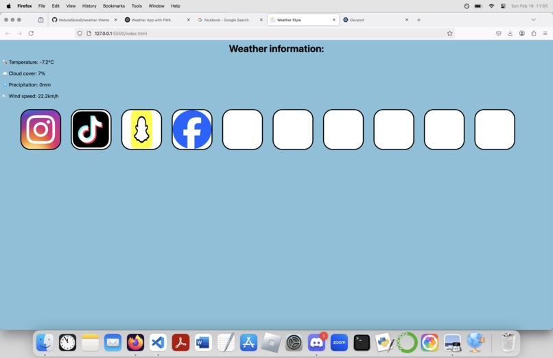This screenshot has height=358, width=553.
Task: Select the Precipitation: 0mm text
Action: click(x=30, y=84)
